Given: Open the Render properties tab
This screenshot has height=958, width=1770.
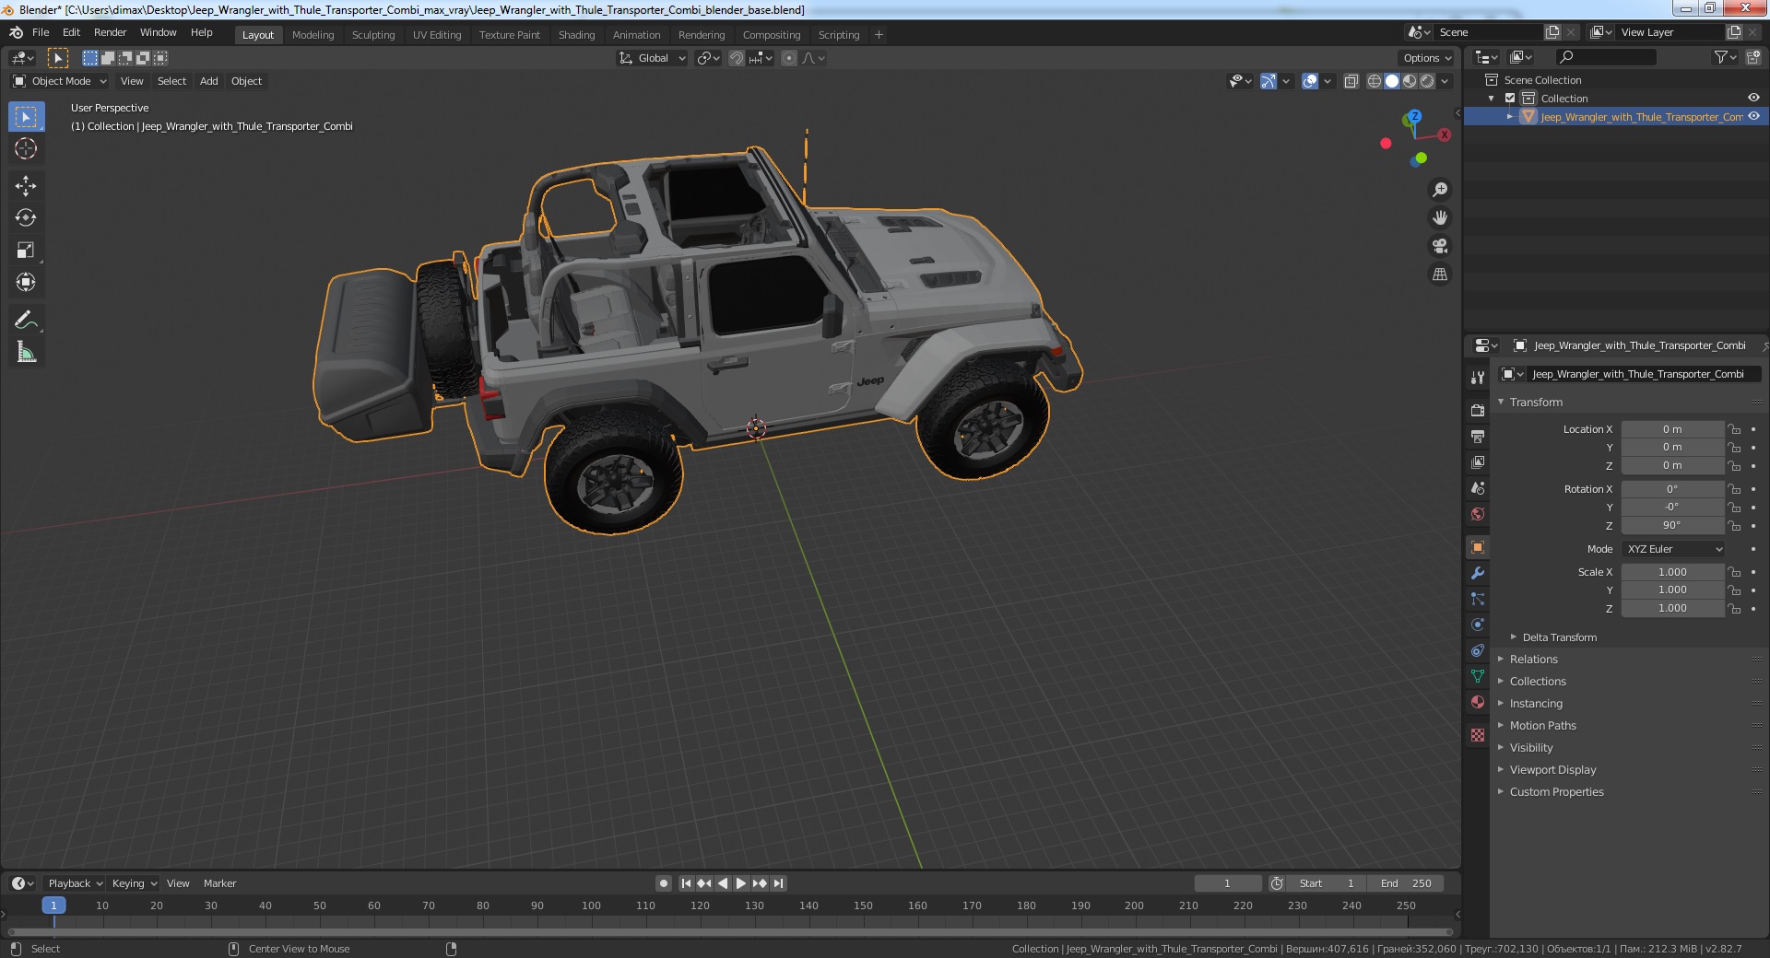Looking at the screenshot, I should pos(1478,410).
